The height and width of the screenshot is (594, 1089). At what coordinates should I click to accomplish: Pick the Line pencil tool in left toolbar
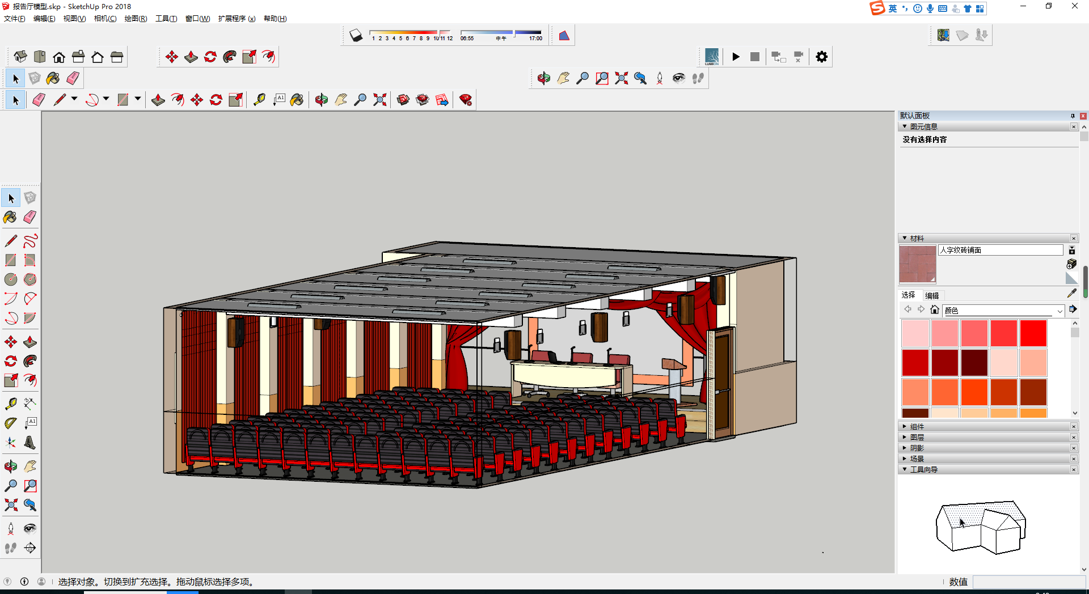10,241
